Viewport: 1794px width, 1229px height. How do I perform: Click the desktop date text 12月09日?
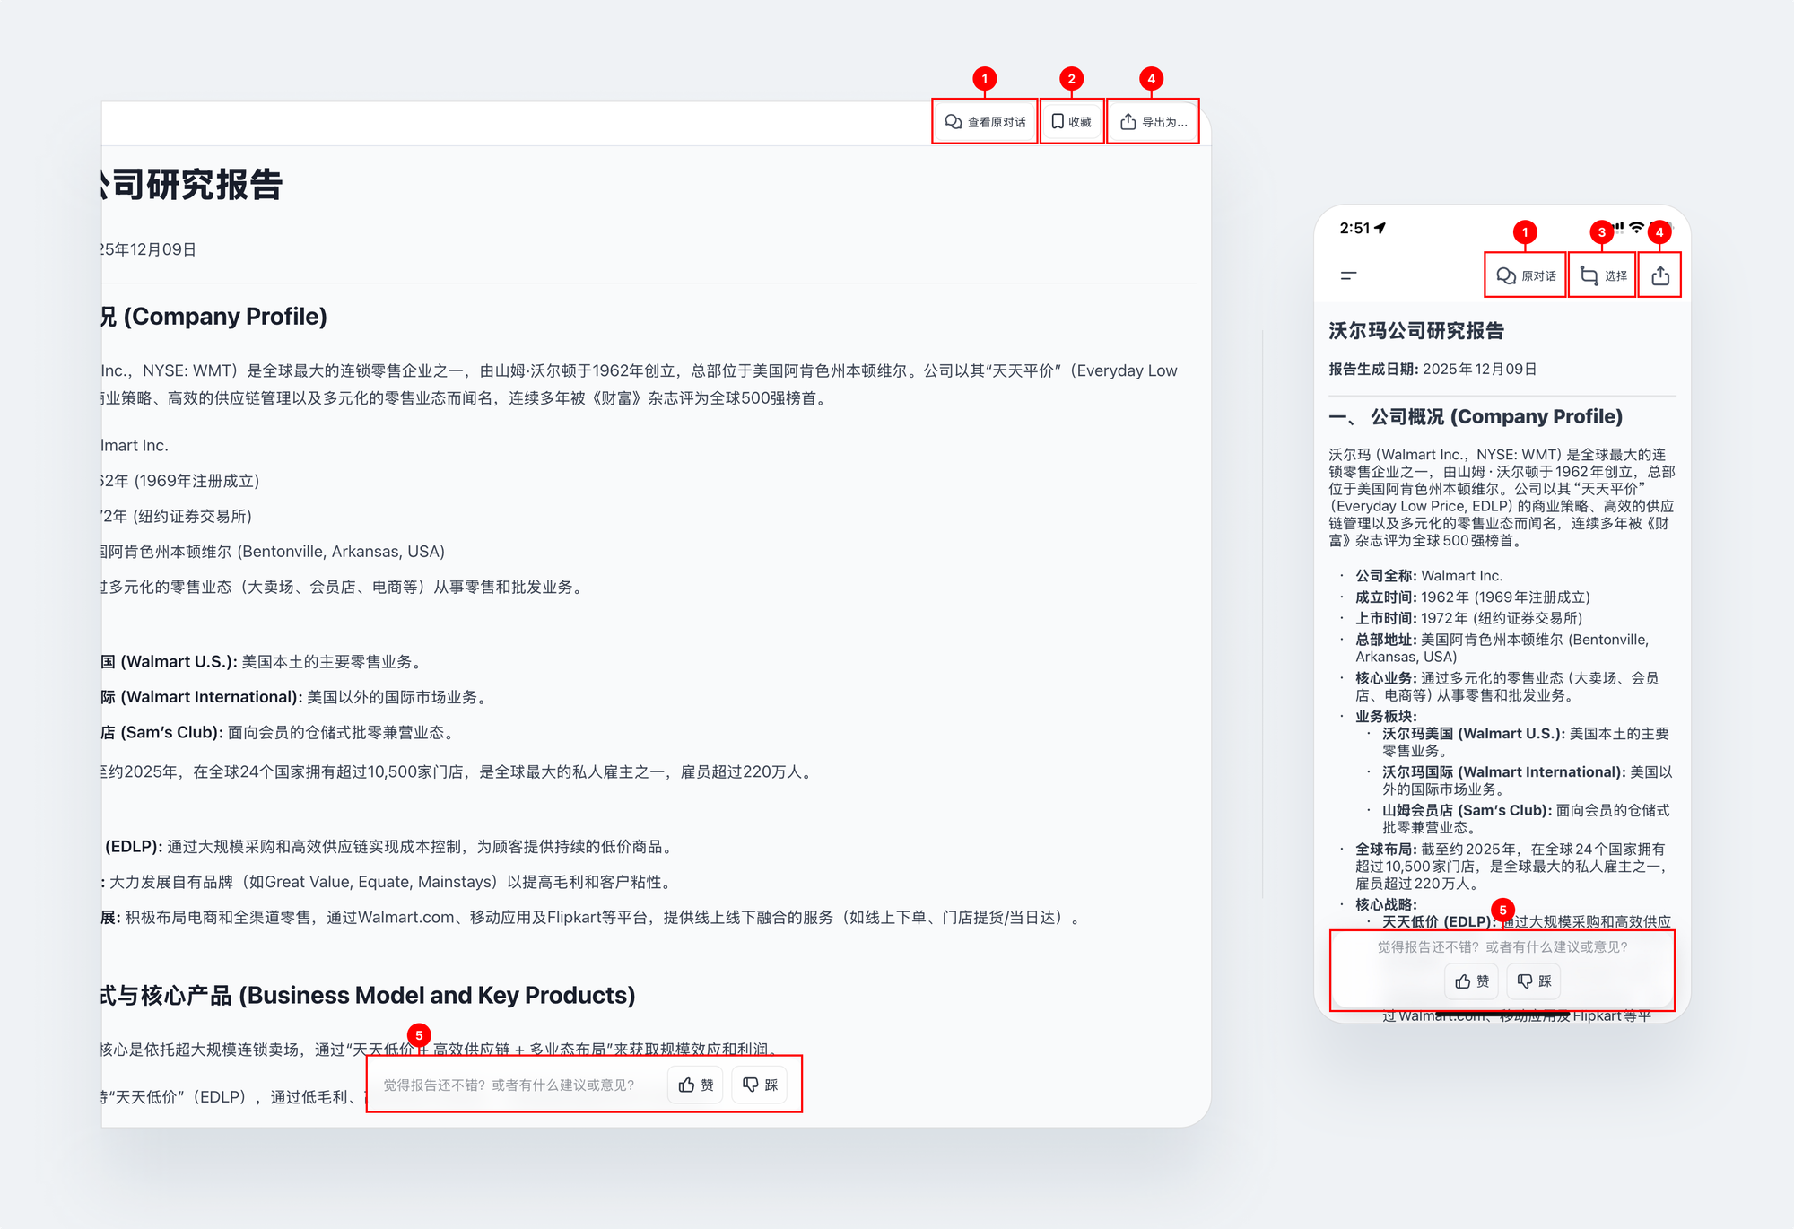(x=162, y=249)
